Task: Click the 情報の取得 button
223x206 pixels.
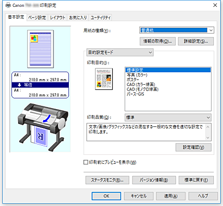Action: coord(158,41)
